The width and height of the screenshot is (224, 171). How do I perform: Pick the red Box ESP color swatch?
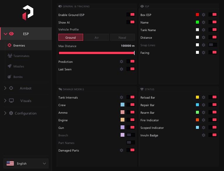tap(197, 15)
